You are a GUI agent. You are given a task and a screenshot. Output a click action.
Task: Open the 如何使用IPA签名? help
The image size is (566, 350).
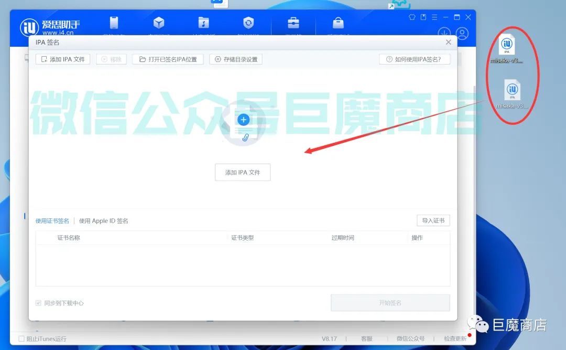pos(415,59)
